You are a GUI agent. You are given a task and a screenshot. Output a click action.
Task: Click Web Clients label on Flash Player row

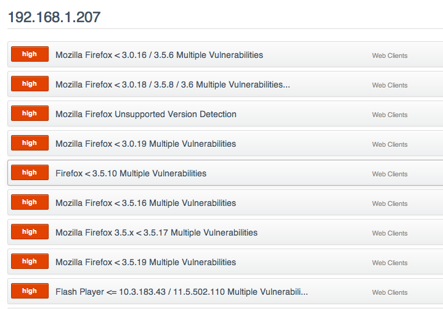(389, 292)
